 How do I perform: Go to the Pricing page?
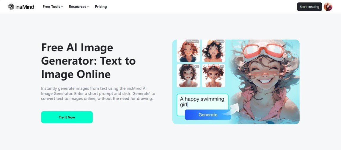click(101, 7)
